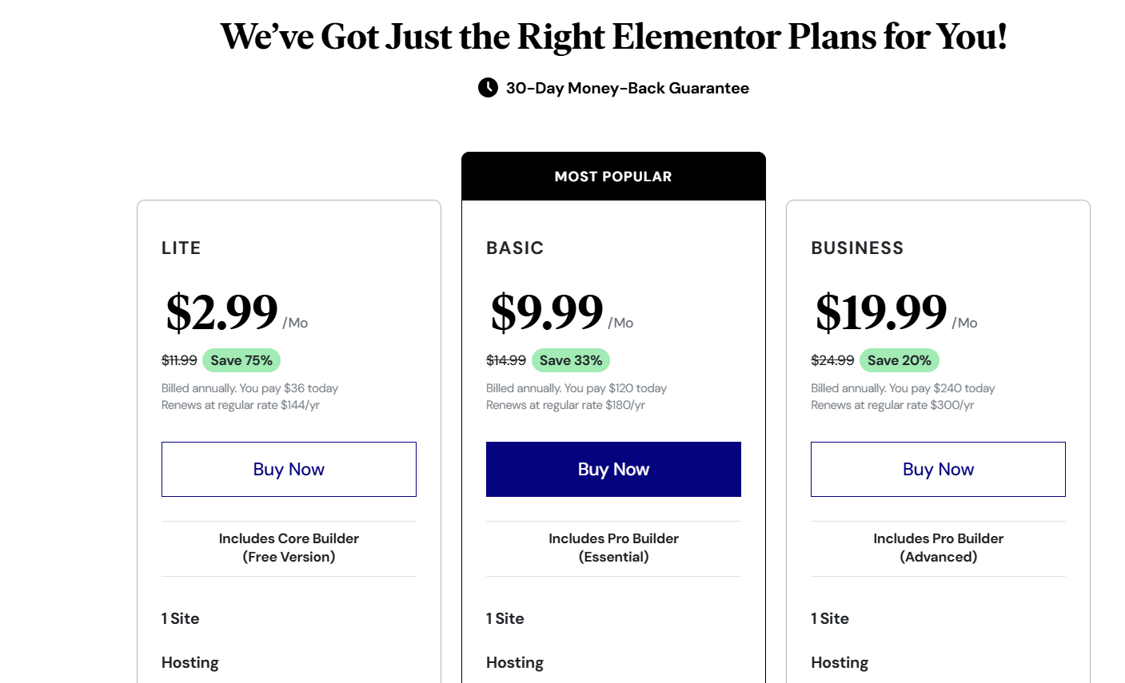
Task: Click Buy Now for the Lite plan
Action: [x=289, y=469]
